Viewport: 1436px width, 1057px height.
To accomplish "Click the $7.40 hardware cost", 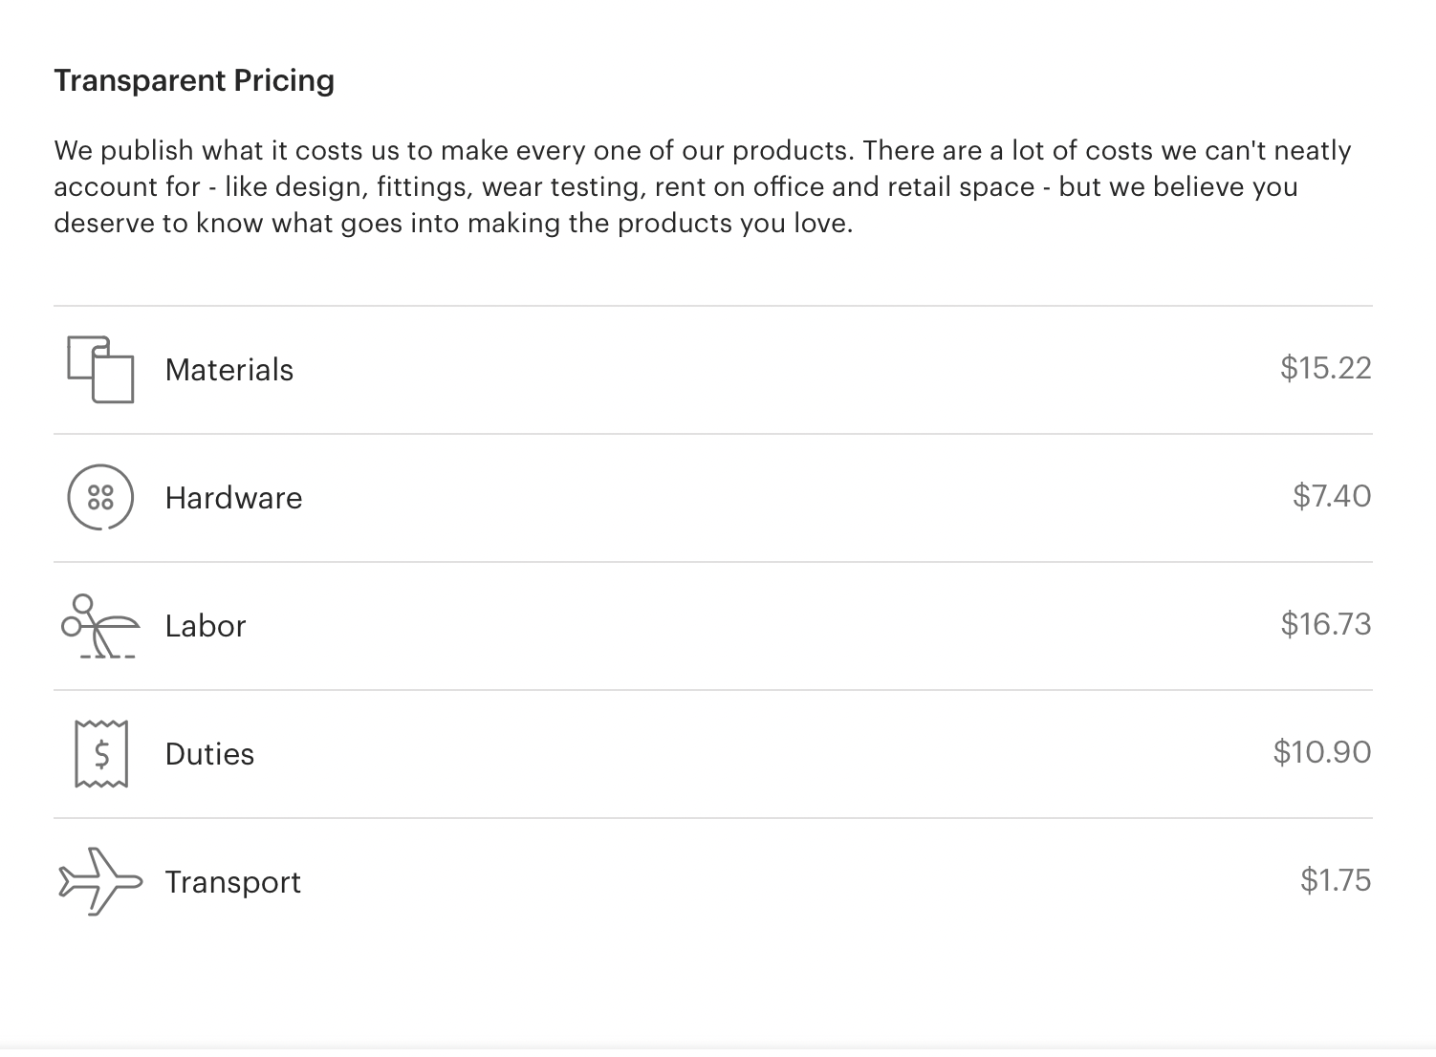I will point(1332,496).
